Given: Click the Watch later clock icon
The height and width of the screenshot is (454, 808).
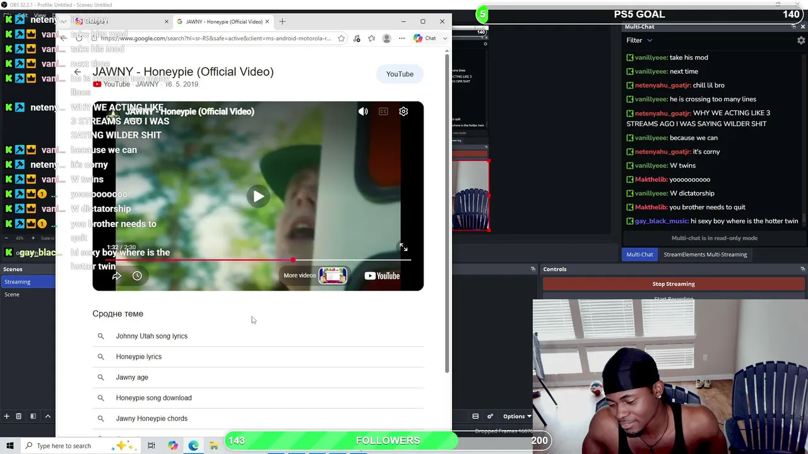Looking at the screenshot, I should (x=137, y=276).
